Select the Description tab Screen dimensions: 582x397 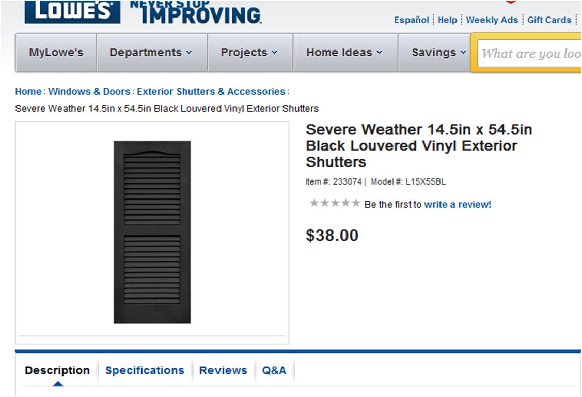pos(57,370)
